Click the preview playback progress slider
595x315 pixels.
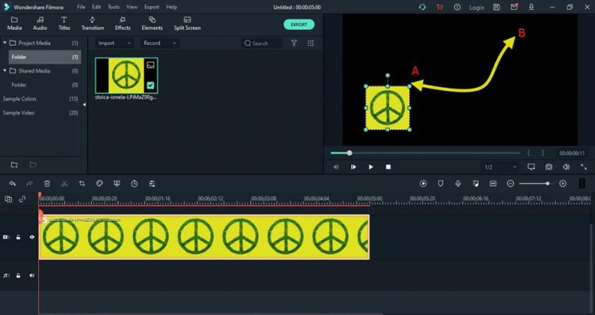click(425, 153)
